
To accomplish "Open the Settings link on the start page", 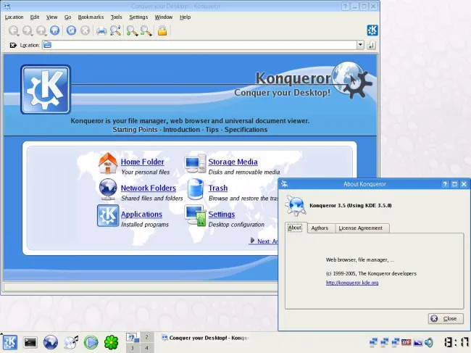I will [x=222, y=215].
